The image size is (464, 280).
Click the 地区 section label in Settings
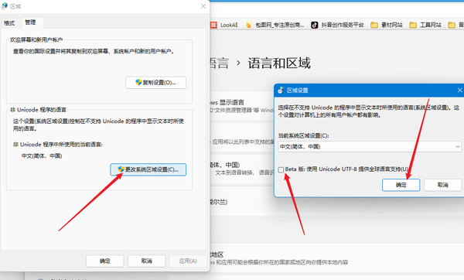point(217,254)
